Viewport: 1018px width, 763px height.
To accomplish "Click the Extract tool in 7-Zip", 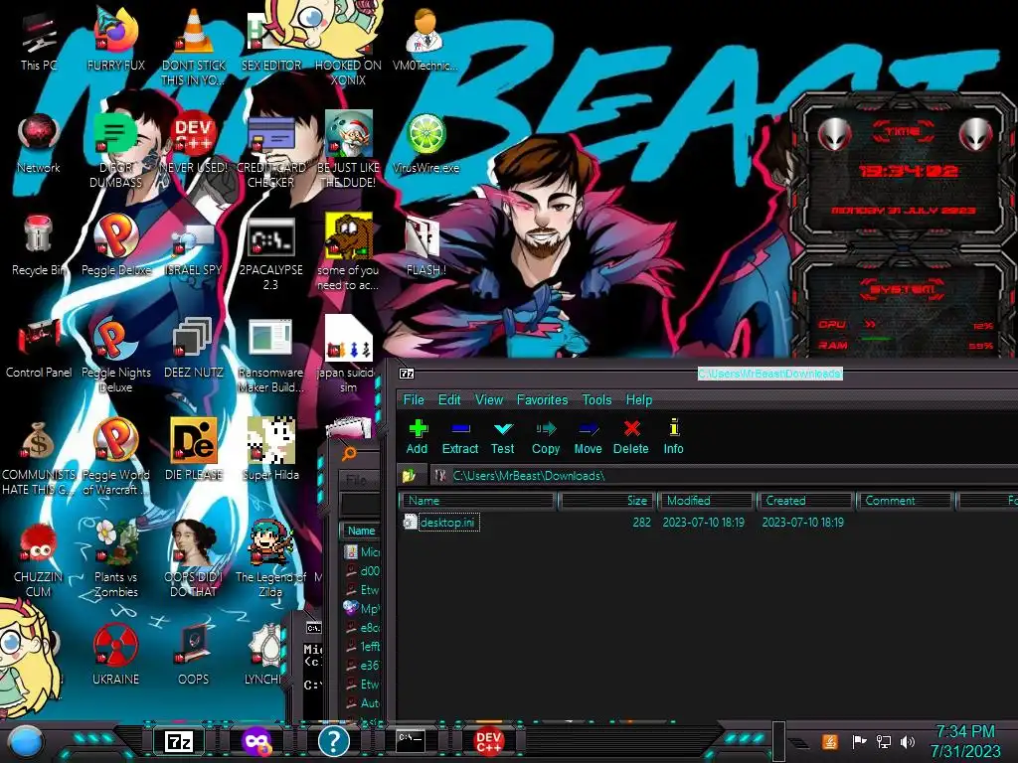I will click(459, 437).
